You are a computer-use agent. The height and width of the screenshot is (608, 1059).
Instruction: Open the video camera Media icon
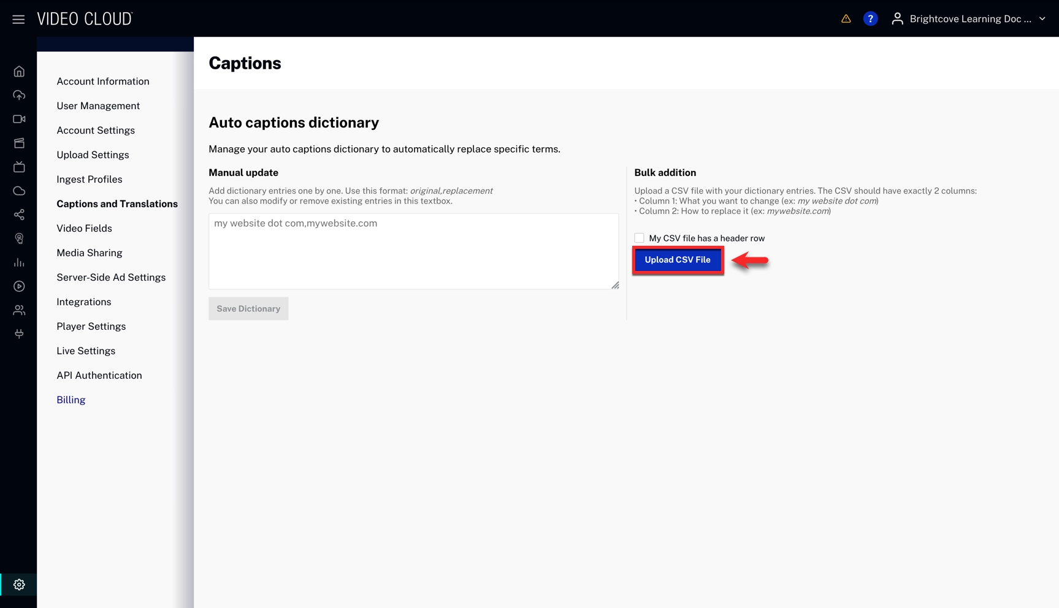pos(19,119)
